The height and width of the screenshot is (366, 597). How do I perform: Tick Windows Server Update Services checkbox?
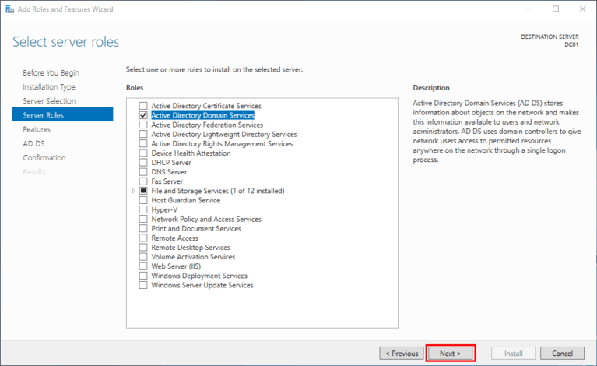point(143,285)
